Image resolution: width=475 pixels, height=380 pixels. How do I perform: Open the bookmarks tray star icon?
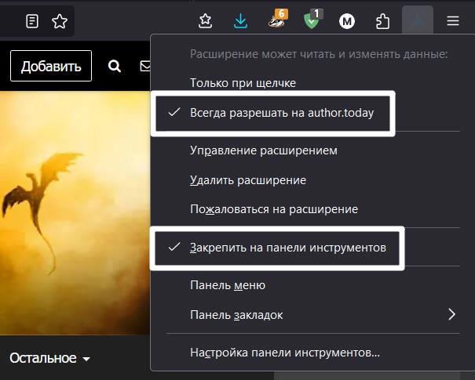[206, 21]
